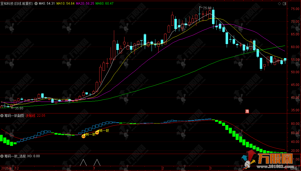This screenshot has width=301, height=171.
Task: Open the dropdown arrow beside 呈和科技 title
Action: point(36,4)
